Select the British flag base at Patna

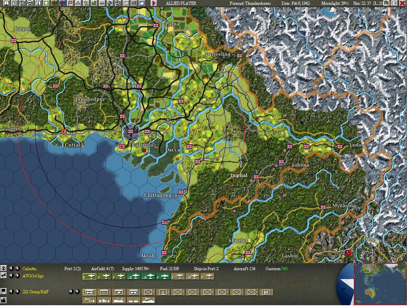click(156, 25)
